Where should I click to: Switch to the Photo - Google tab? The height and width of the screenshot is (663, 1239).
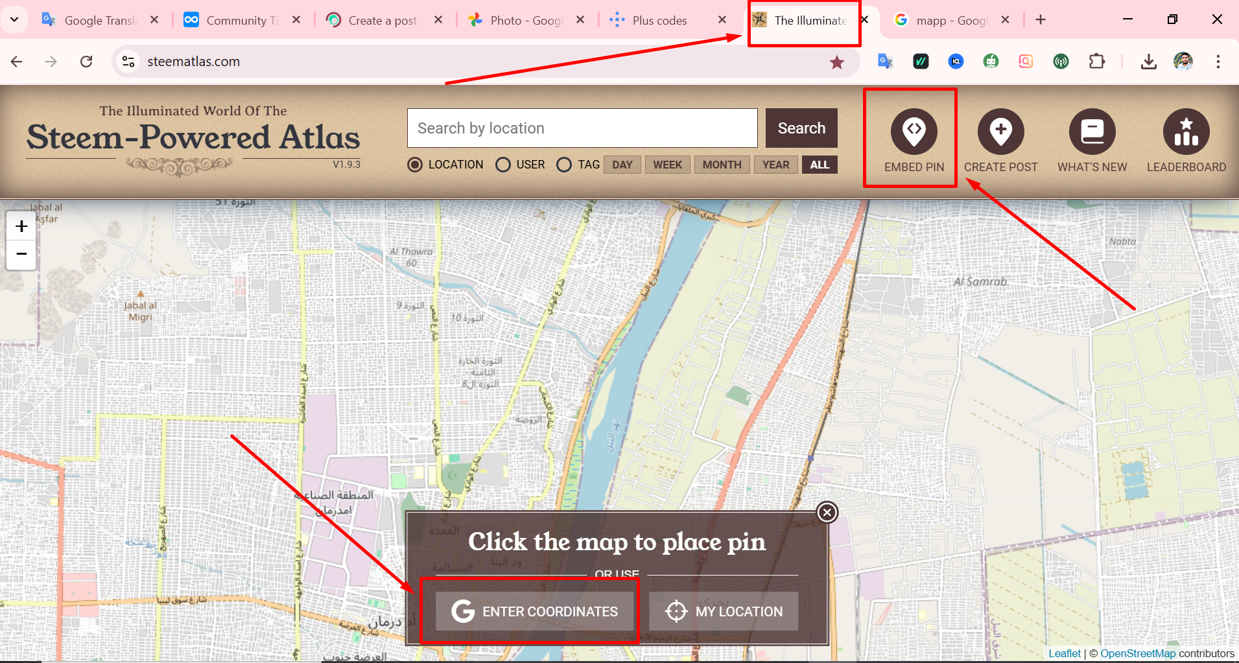coord(526,20)
